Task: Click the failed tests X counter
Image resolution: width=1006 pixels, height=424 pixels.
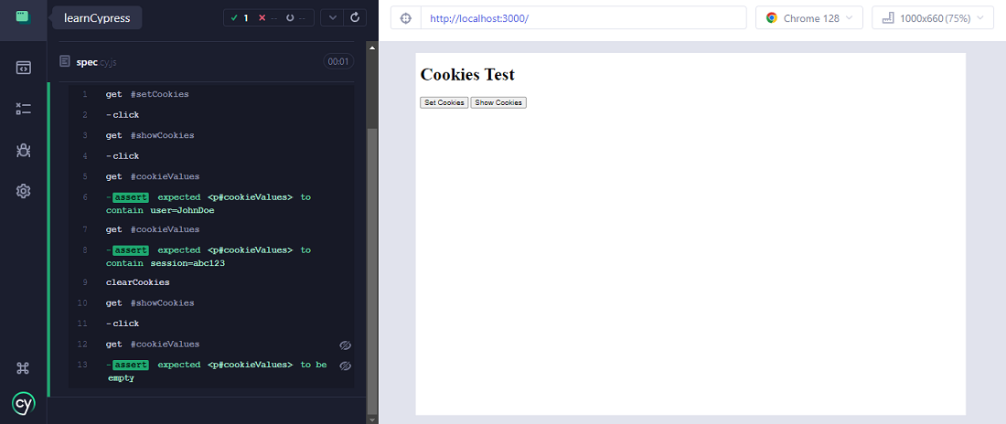Action: coord(268,18)
